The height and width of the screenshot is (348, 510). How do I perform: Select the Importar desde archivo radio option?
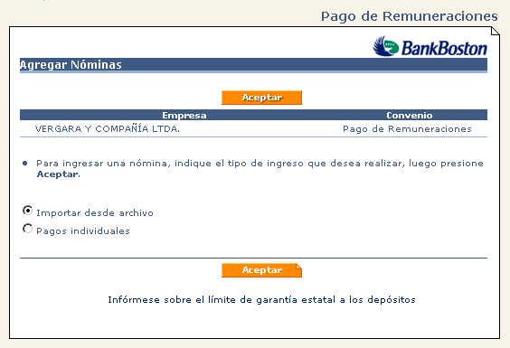click(28, 211)
